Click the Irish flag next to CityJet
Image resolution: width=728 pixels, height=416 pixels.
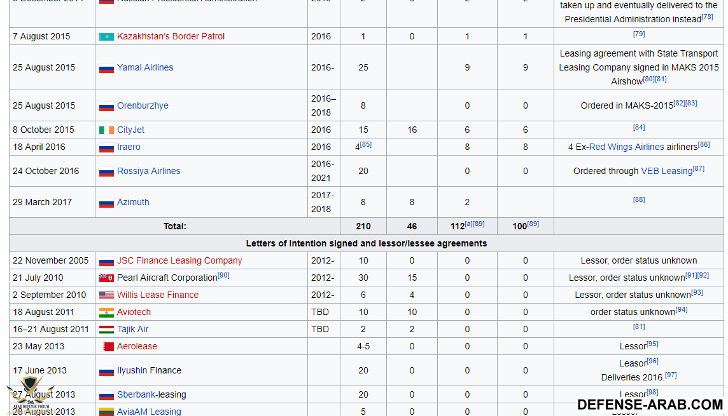[106, 130]
